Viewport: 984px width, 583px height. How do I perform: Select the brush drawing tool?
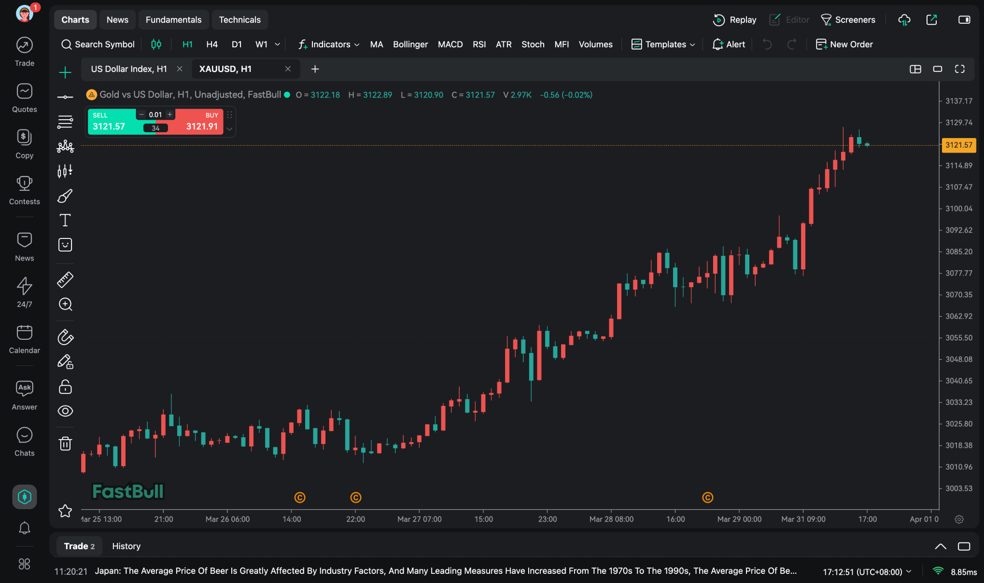[x=65, y=196]
